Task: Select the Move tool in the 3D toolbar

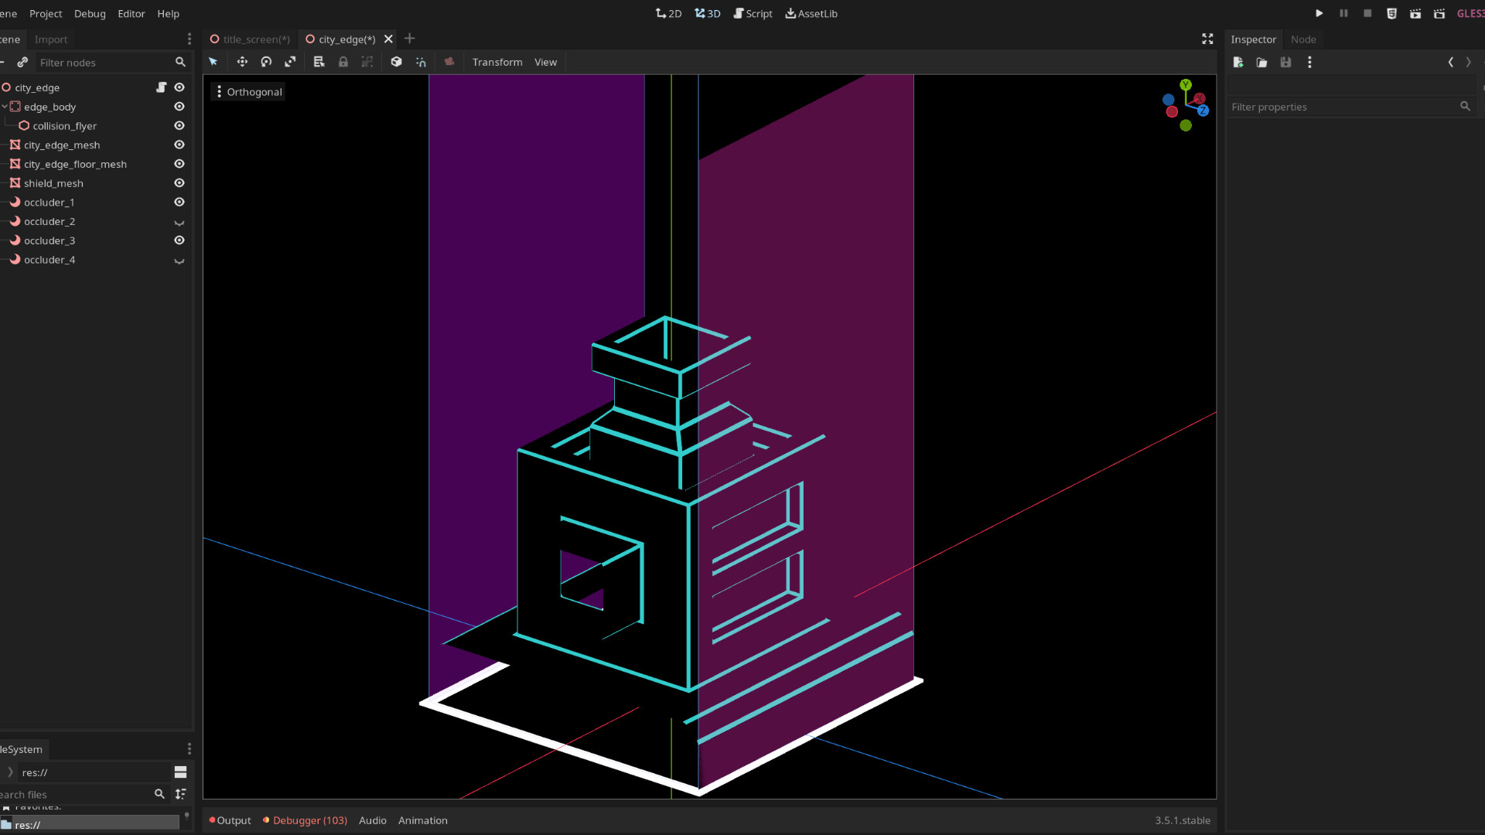Action: coord(242,62)
